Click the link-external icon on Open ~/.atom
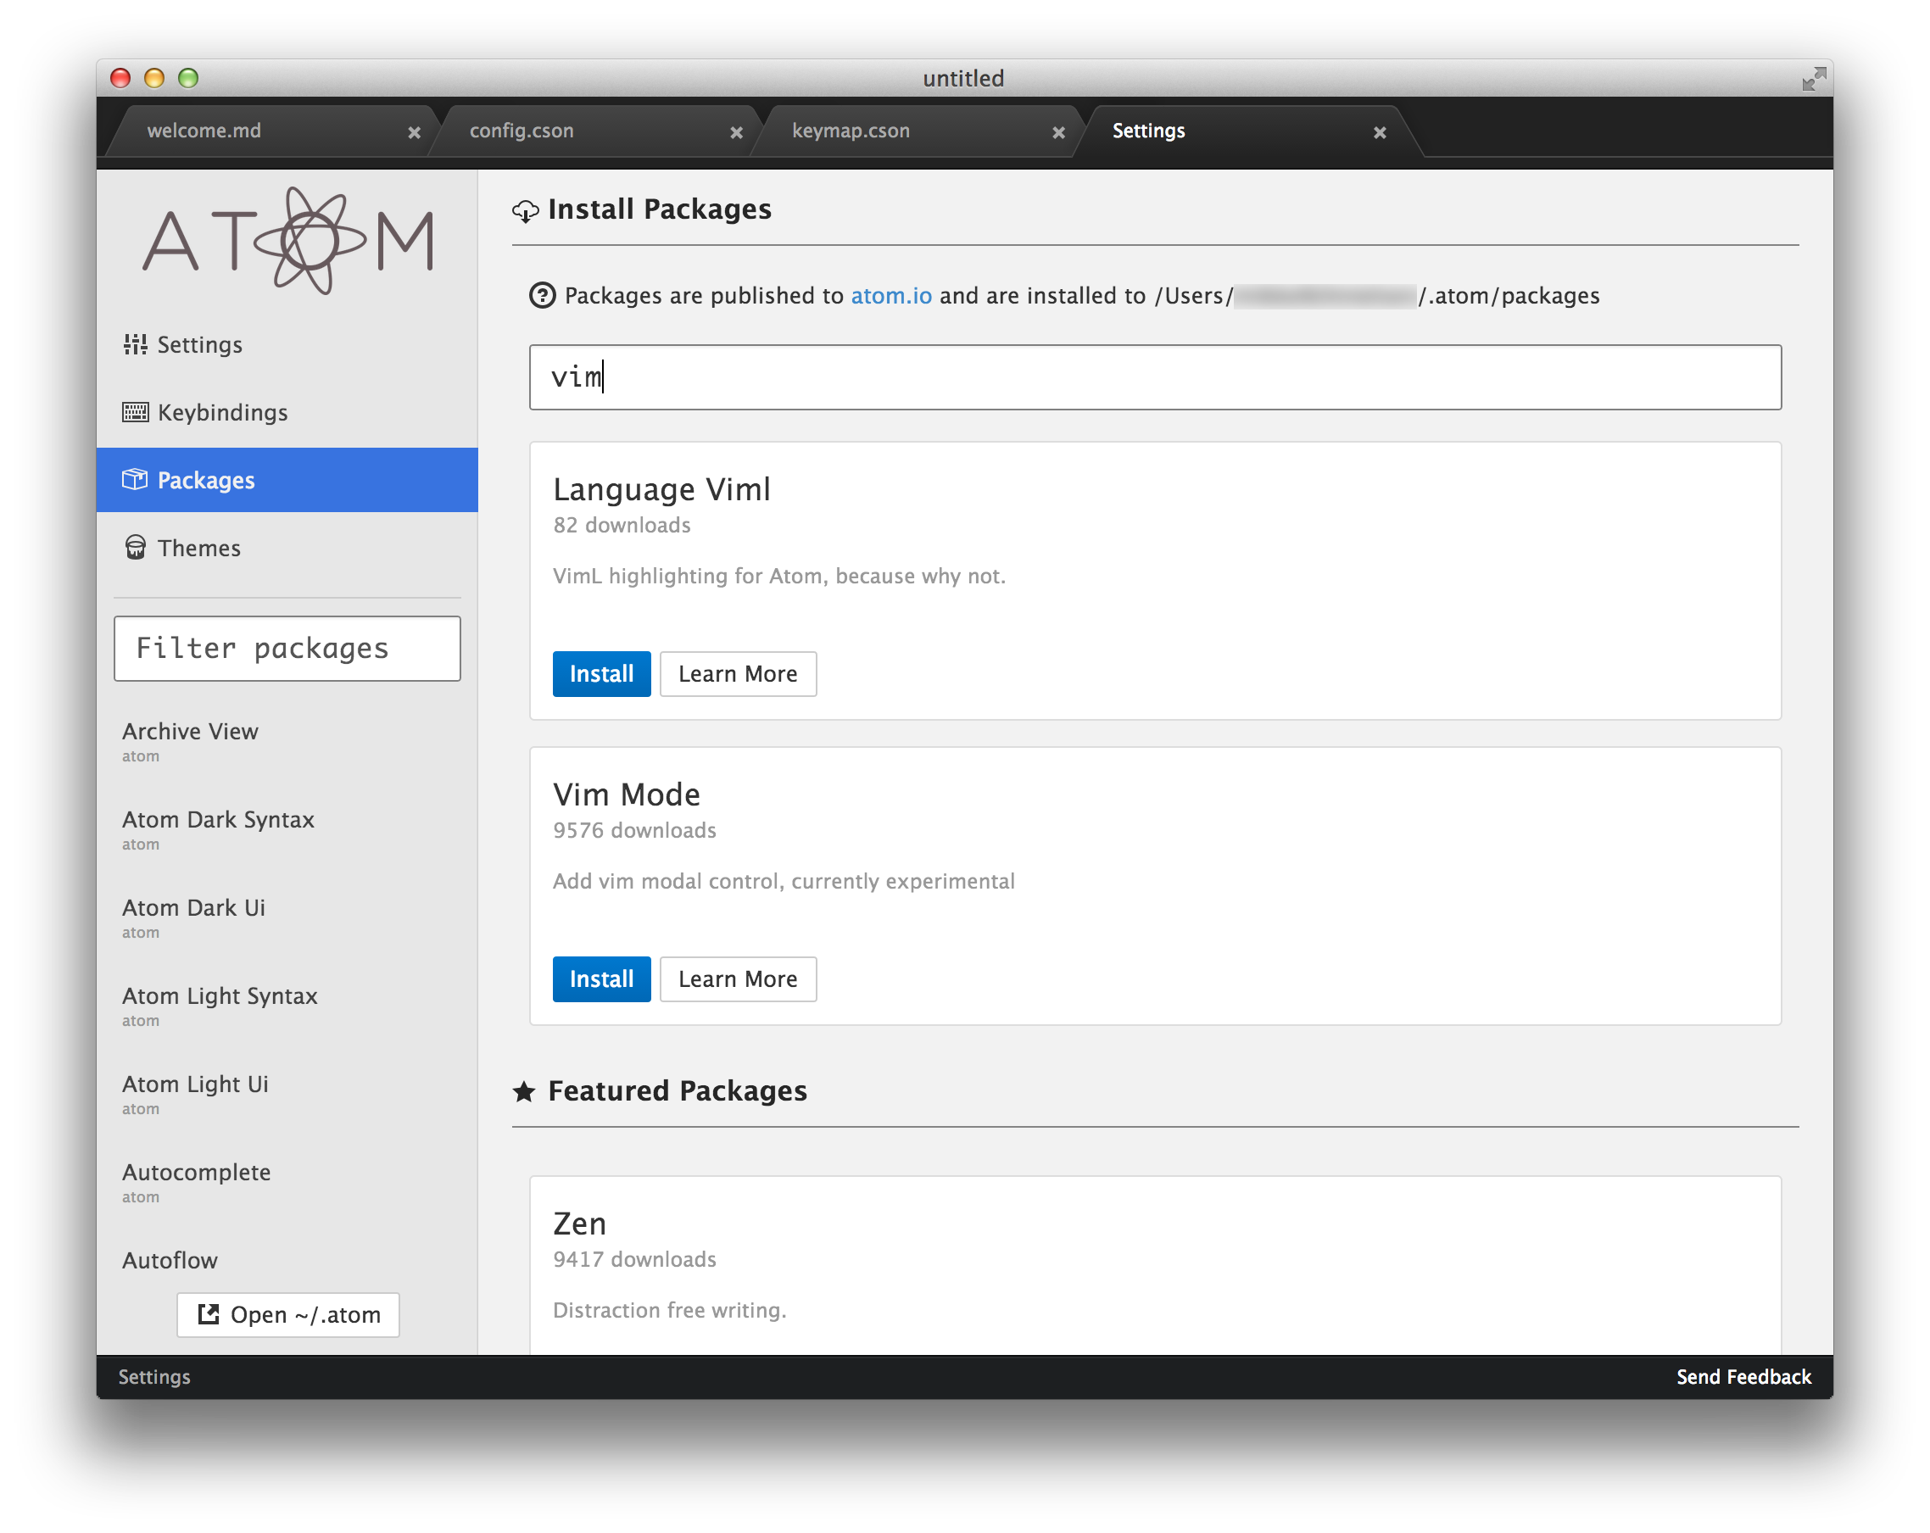Screen dimensions: 1930x1533 (209, 1313)
